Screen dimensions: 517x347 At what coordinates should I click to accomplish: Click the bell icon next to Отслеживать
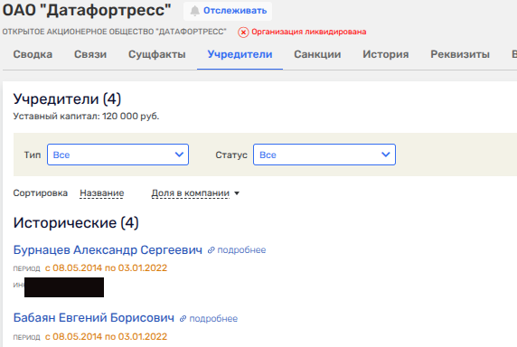click(x=195, y=11)
